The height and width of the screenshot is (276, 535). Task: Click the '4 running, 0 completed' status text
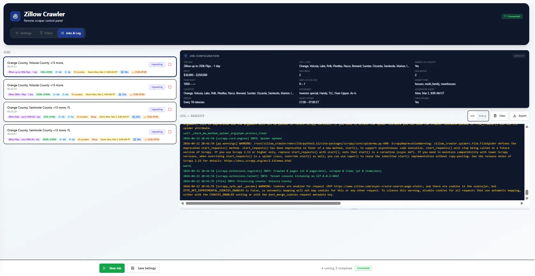tap(337, 268)
